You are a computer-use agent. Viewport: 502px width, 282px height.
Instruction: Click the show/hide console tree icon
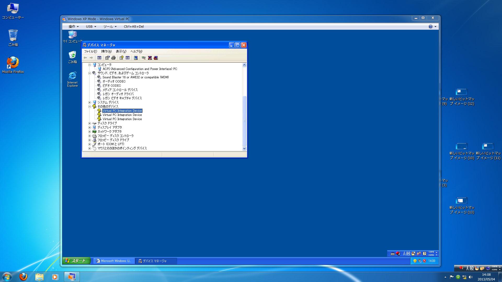click(99, 58)
